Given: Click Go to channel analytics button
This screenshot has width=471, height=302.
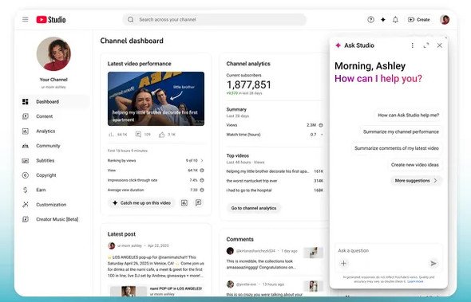Looking at the screenshot, I should 254,208.
